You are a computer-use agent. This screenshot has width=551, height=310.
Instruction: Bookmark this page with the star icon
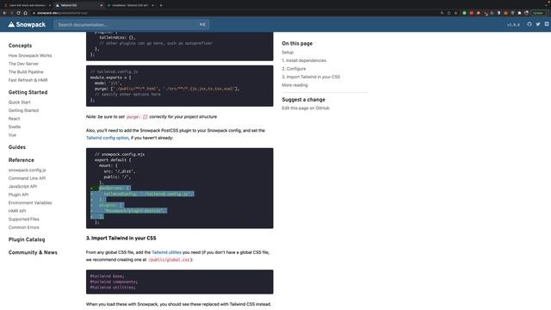tap(455, 13)
